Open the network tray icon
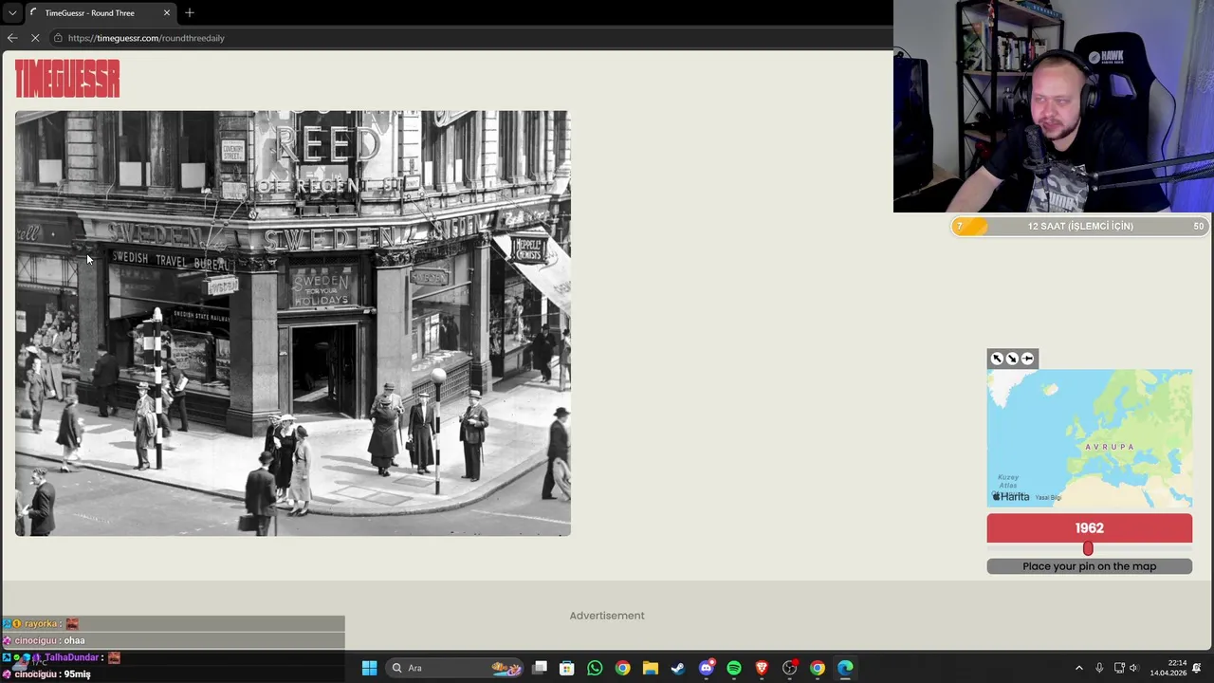1214x683 pixels. coord(1119,668)
